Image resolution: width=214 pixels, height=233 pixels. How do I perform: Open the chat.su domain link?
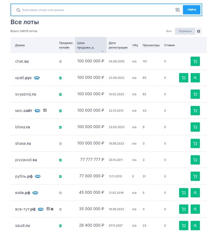coord(22,61)
